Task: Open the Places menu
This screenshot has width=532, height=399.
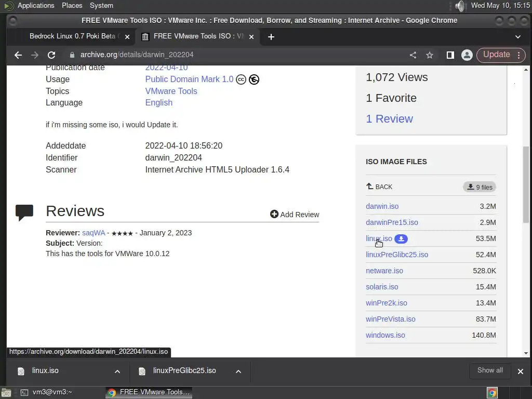Action: pyautogui.click(x=72, y=5)
